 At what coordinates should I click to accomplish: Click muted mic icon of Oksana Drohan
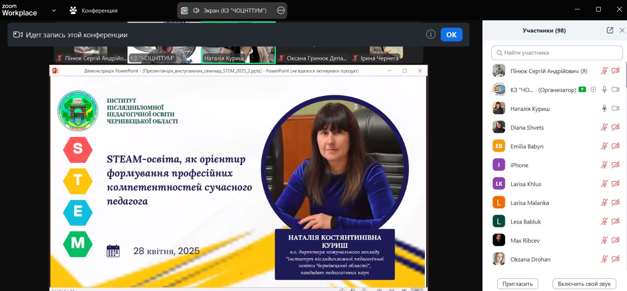tap(604, 259)
